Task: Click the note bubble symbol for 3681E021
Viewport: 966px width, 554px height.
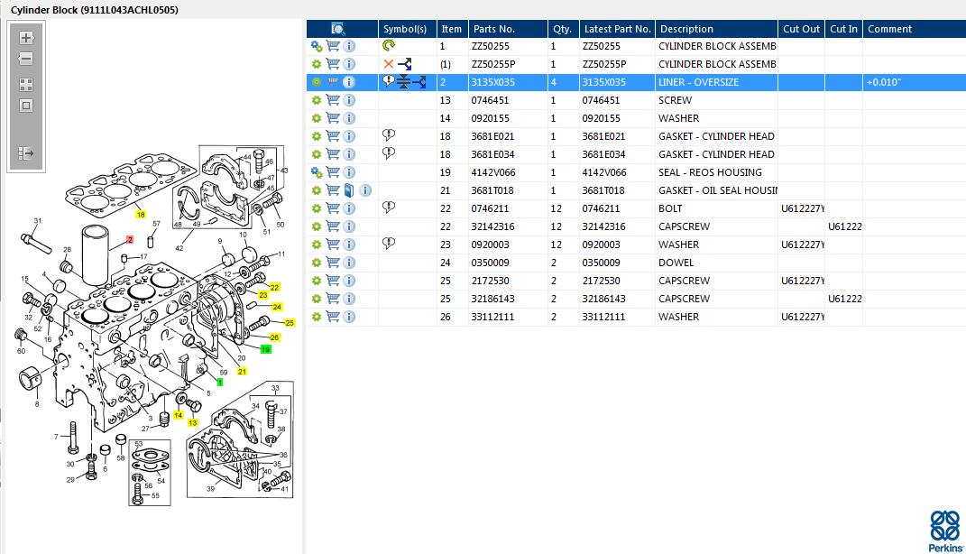Action: coord(389,136)
